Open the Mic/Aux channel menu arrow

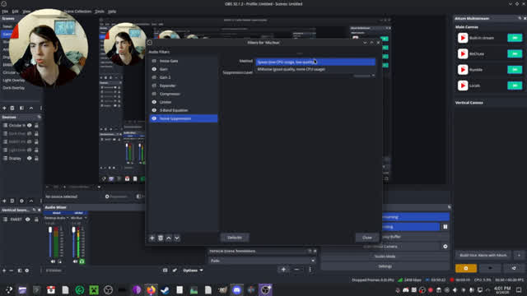tap(86, 218)
